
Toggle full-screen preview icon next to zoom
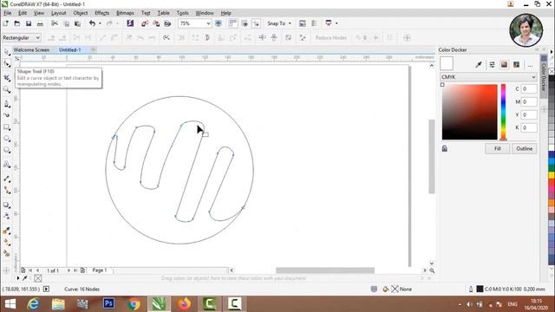(219, 23)
